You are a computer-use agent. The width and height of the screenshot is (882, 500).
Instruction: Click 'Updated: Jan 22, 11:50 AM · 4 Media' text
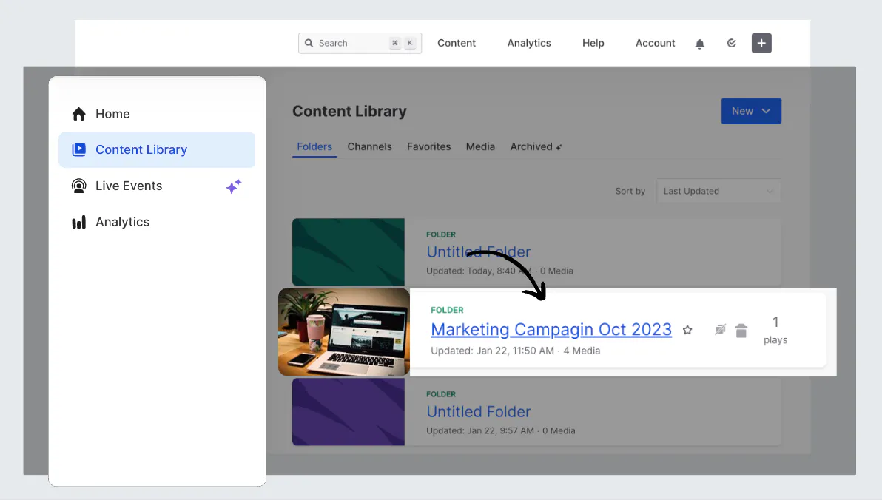pyautogui.click(x=515, y=351)
